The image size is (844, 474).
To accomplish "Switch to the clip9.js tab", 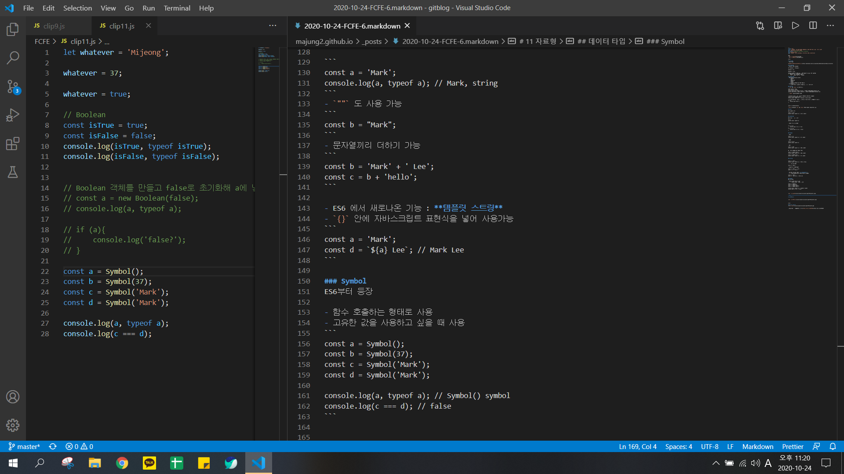I will (59, 26).
